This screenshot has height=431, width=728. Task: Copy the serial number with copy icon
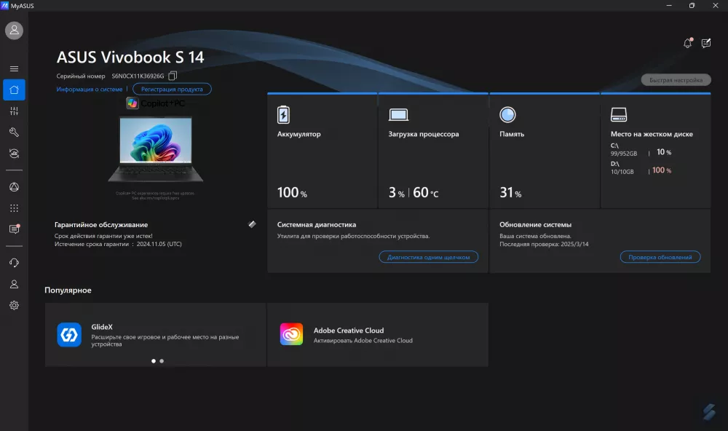coord(173,76)
